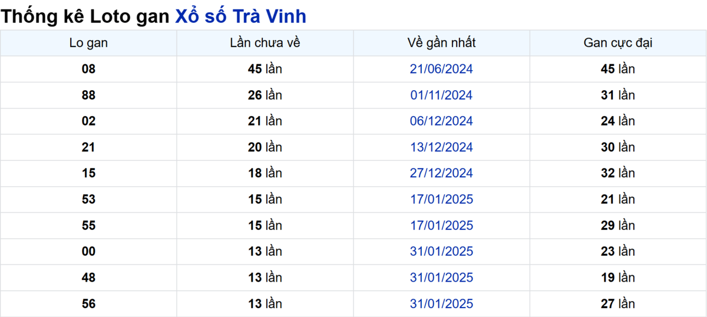
Task: Click the Lần chưa về column header
Action: coord(265,43)
